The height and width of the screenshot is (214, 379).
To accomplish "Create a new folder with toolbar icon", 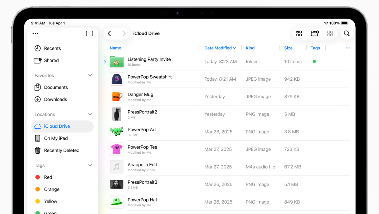I will click(315, 34).
